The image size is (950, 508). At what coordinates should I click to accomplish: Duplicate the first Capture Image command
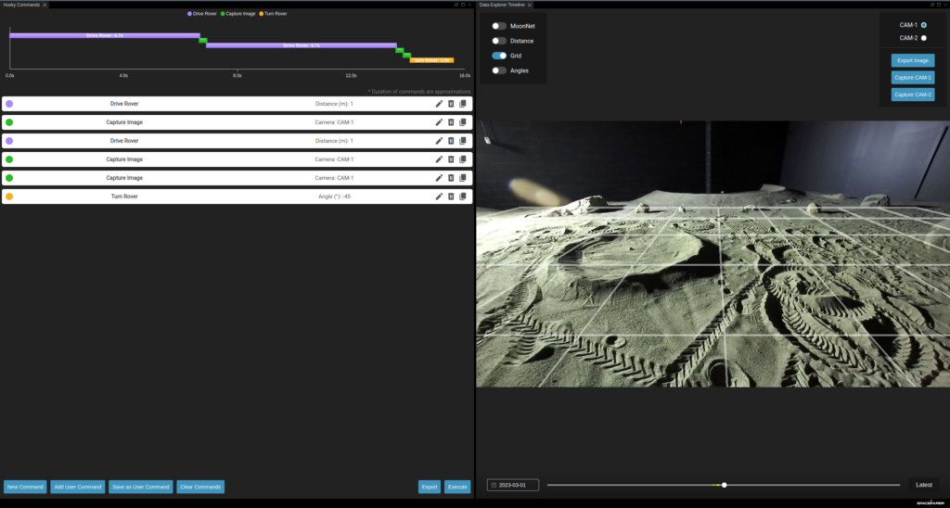[x=463, y=122]
